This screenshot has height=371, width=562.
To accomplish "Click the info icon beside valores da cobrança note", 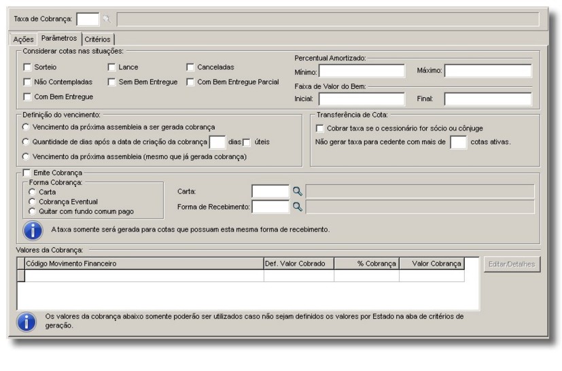I will pyautogui.click(x=27, y=321).
